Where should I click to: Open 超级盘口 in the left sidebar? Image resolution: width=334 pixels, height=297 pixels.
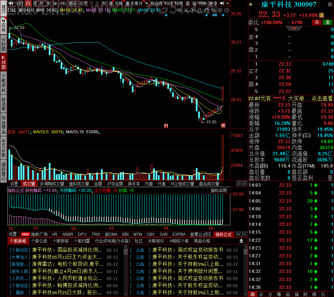click(x=3, y=172)
